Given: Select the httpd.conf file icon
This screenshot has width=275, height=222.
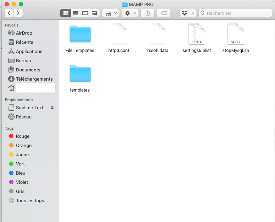Looking at the screenshot, I should (x=119, y=34).
